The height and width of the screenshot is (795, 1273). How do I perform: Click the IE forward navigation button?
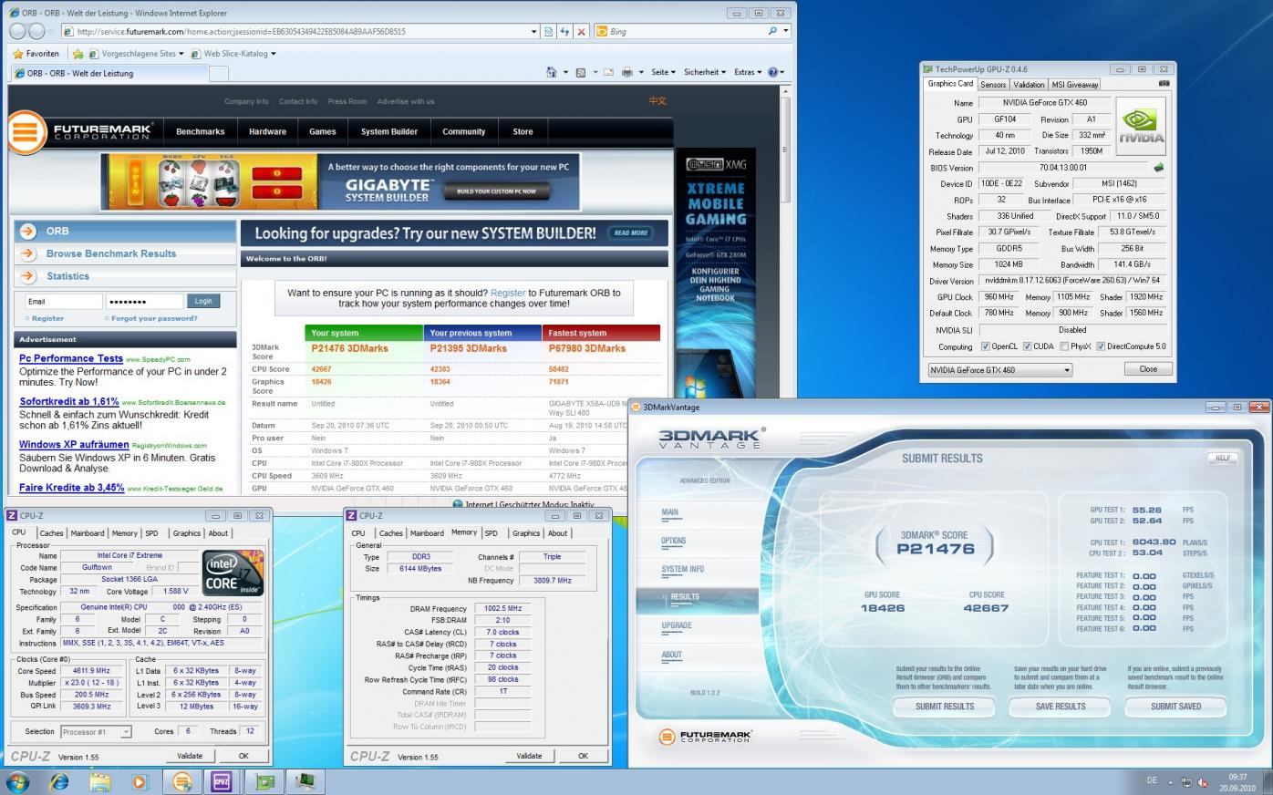[x=37, y=31]
